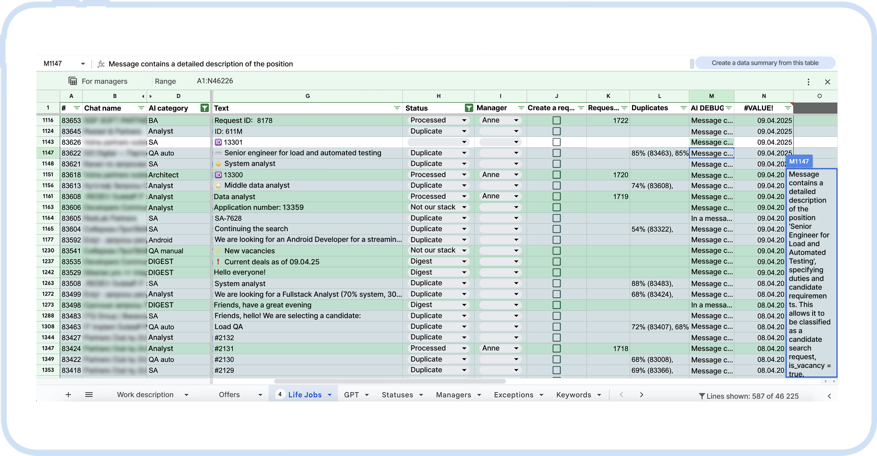Viewport: 877px width, 456px height.
Task: Open the Keywords tab menu arrow
Action: click(599, 395)
